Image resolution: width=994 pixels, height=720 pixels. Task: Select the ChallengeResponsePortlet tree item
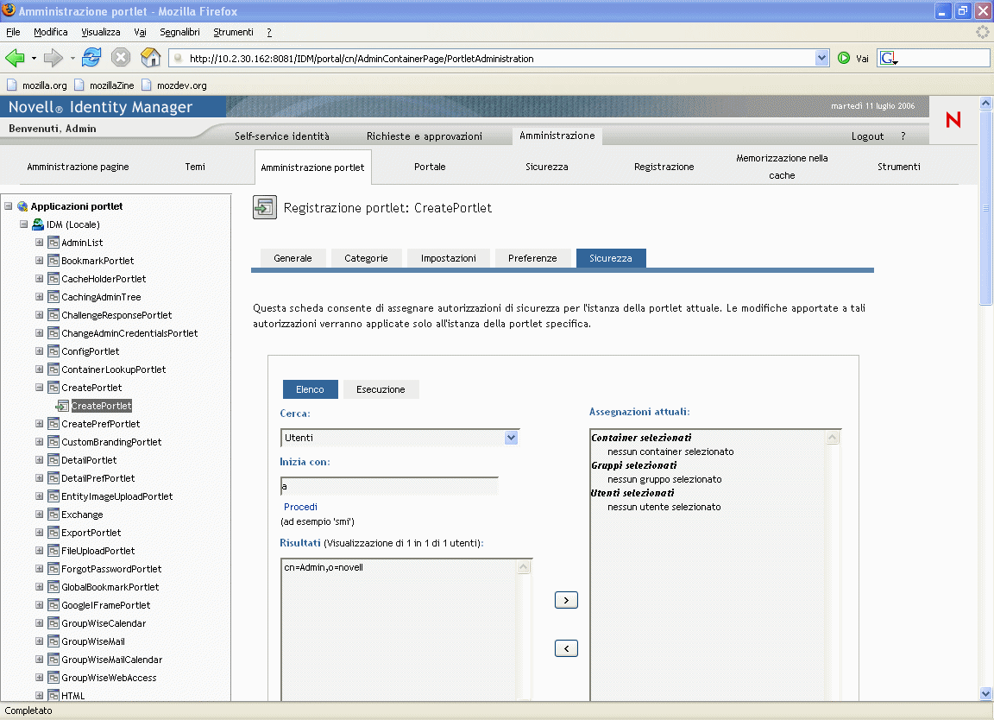(x=116, y=315)
